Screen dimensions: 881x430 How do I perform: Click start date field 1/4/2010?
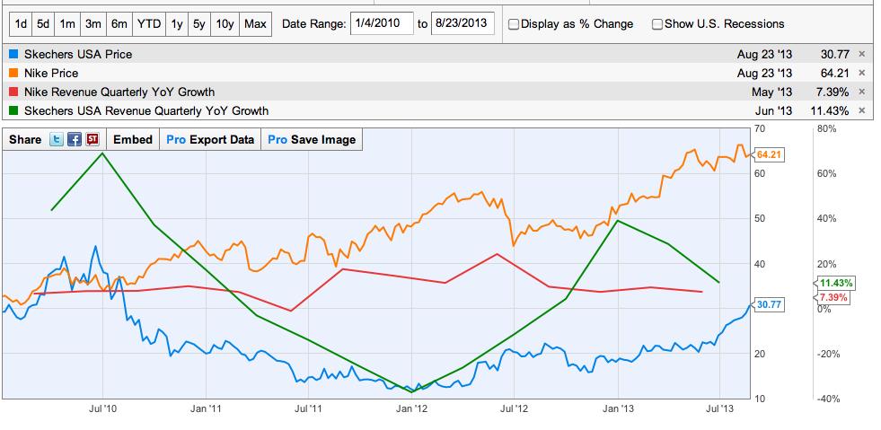(382, 23)
